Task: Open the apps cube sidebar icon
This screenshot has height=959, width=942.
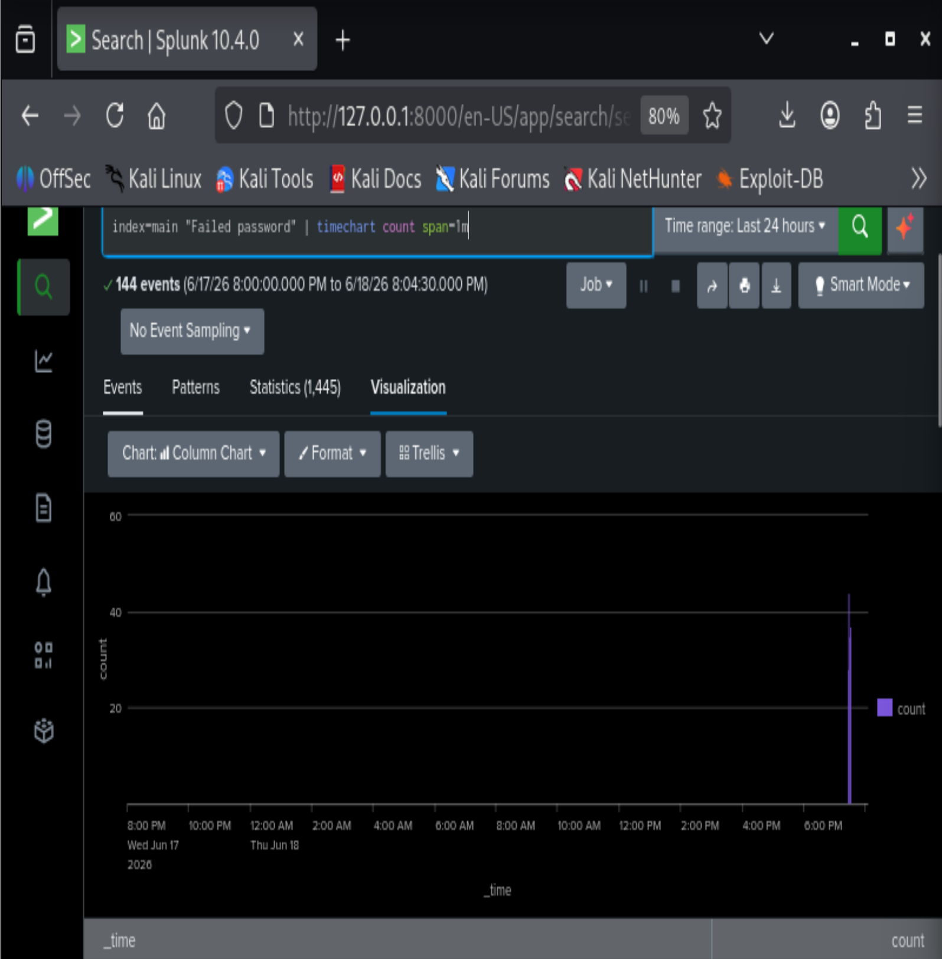Action: pos(44,730)
